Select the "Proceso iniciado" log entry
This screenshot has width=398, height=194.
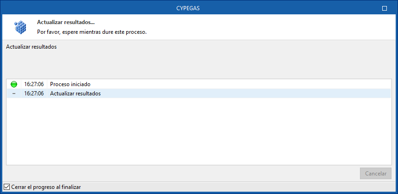pos(70,84)
